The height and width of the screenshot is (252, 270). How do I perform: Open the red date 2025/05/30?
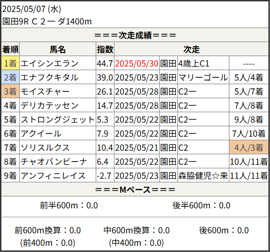coord(137,63)
